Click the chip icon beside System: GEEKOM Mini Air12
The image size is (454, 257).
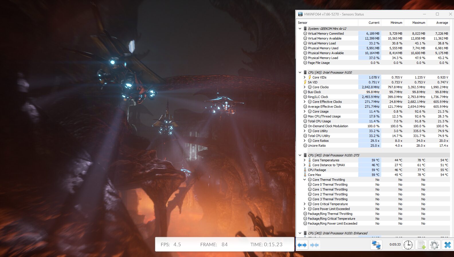point(305,29)
